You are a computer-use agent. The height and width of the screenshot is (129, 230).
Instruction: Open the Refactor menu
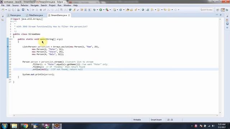(24, 5)
